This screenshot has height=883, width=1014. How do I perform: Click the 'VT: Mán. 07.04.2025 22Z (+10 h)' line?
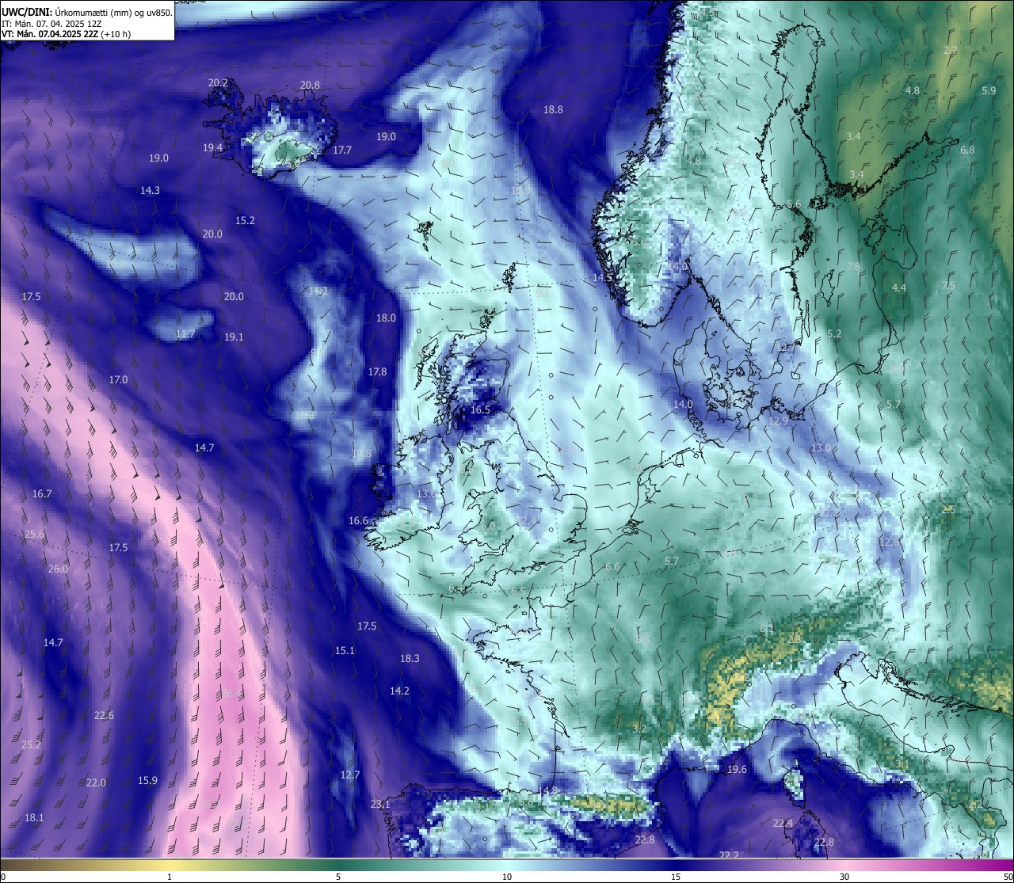[x=67, y=34]
